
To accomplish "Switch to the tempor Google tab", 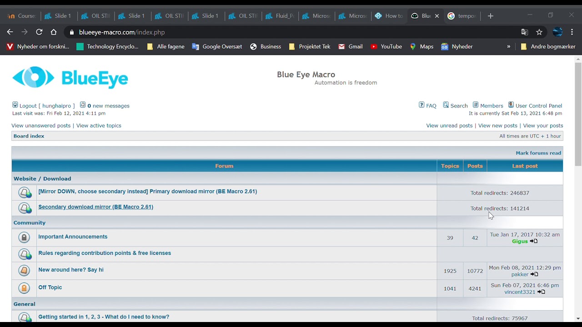I will pos(462,16).
